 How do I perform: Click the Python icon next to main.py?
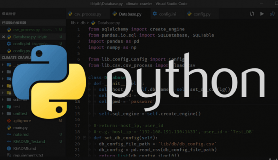9,127
